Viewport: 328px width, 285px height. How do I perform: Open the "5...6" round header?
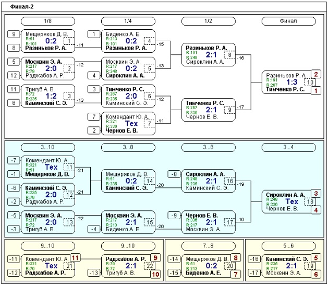coord(288,246)
